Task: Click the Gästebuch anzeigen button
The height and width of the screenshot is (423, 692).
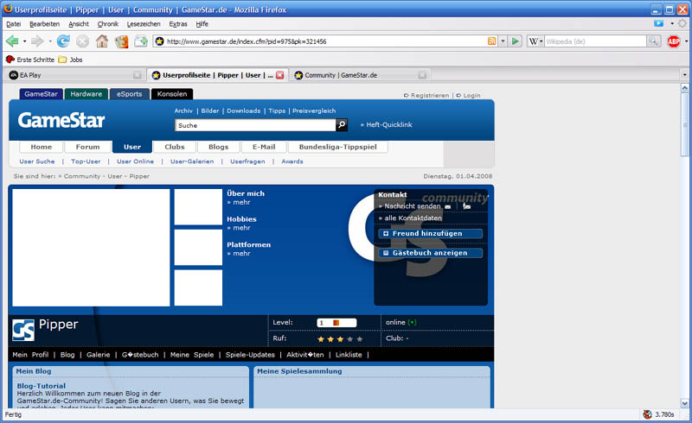Action: 430,253
